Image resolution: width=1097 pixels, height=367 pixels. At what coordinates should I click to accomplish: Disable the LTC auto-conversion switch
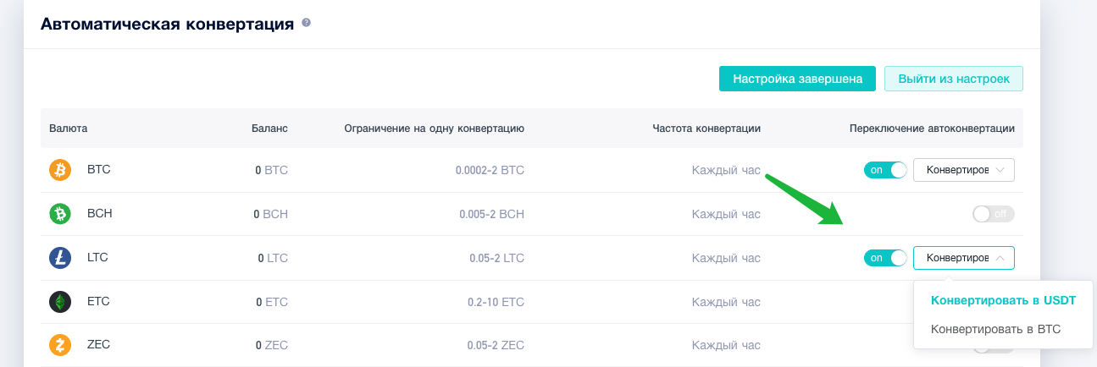tap(885, 258)
